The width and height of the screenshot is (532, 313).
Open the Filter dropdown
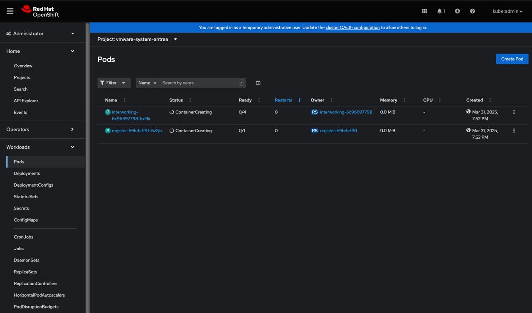114,83
